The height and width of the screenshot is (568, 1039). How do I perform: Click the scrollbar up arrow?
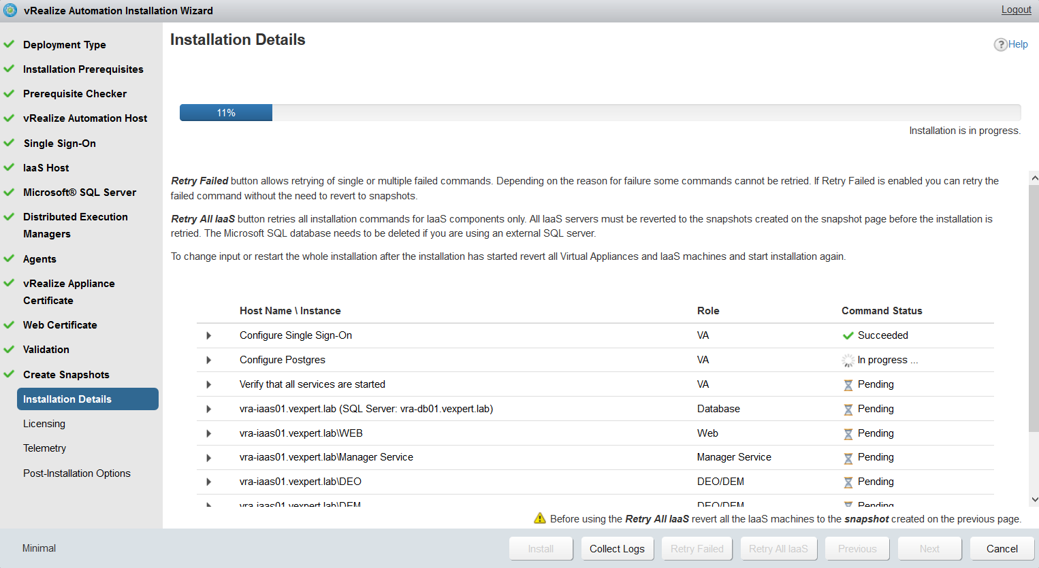pyautogui.click(x=1034, y=178)
